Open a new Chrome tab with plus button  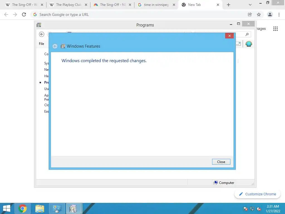coord(229,5)
